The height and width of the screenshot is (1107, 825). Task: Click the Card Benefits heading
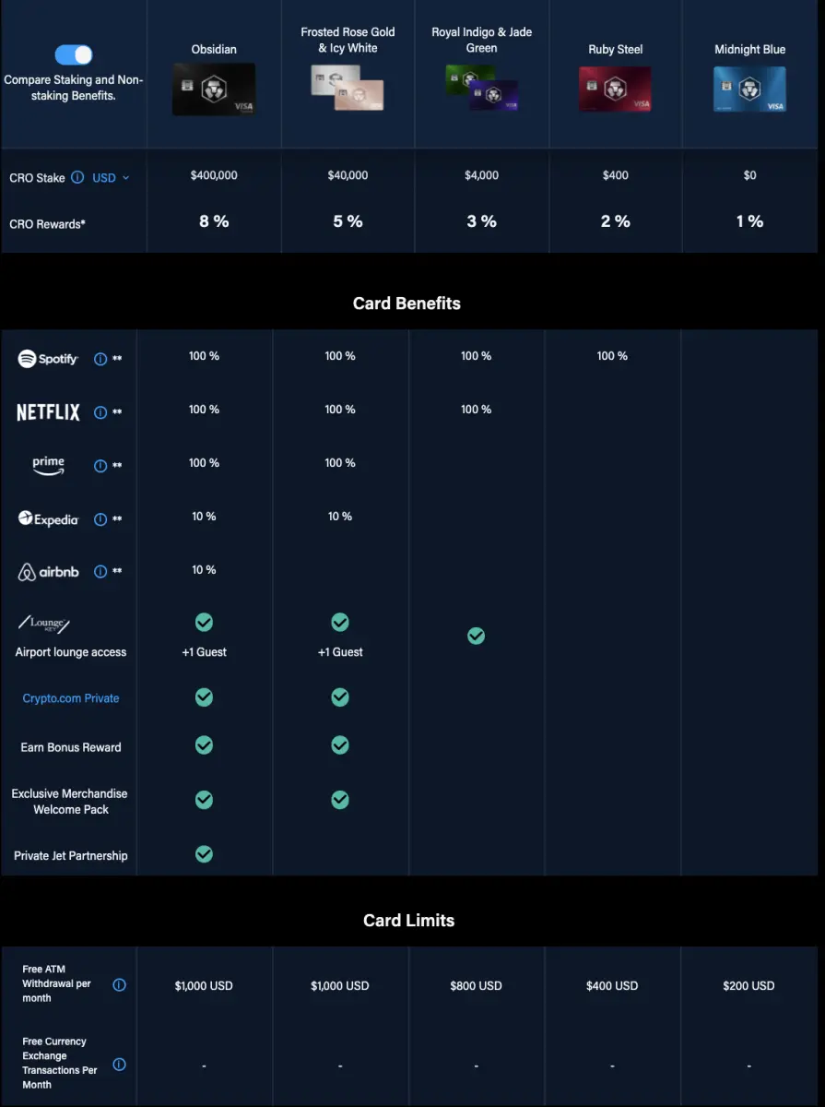[x=407, y=304]
